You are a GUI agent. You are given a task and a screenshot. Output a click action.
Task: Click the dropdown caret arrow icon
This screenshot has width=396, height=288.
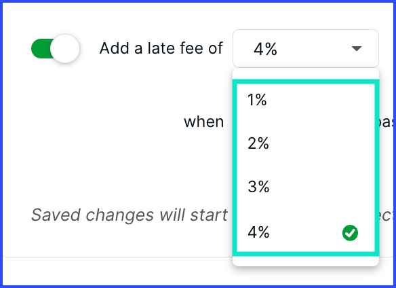(x=357, y=48)
